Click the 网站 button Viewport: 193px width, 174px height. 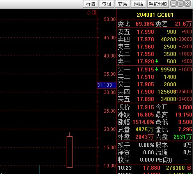138,4
